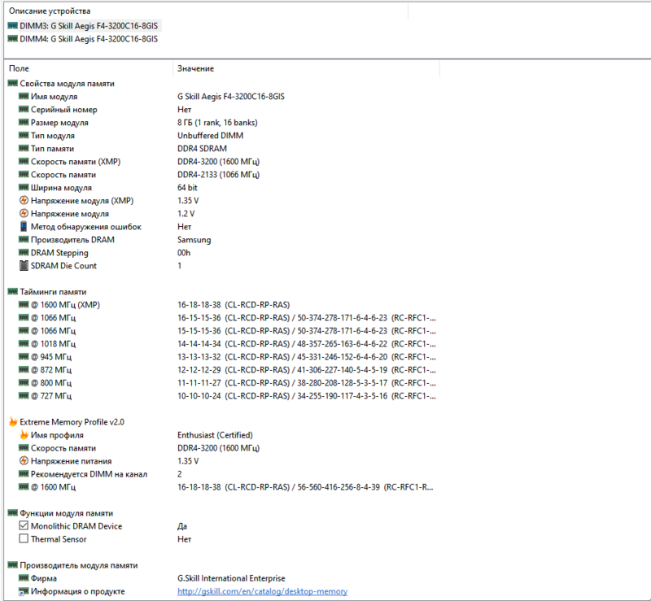
Task: Select the @ 800 МГц field label
Action: [51, 383]
